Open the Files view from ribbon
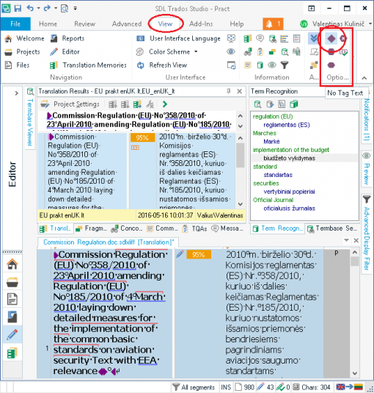 point(18,65)
